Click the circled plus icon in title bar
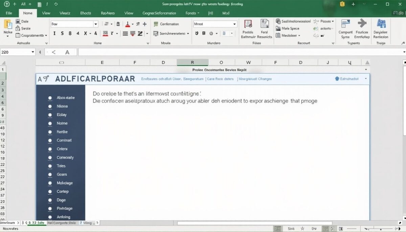The height and width of the screenshot is (232, 406). [x=6, y=4]
